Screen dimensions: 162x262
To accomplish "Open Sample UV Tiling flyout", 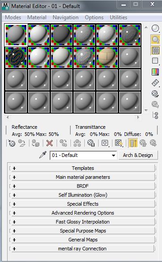I will [x=155, y=61].
